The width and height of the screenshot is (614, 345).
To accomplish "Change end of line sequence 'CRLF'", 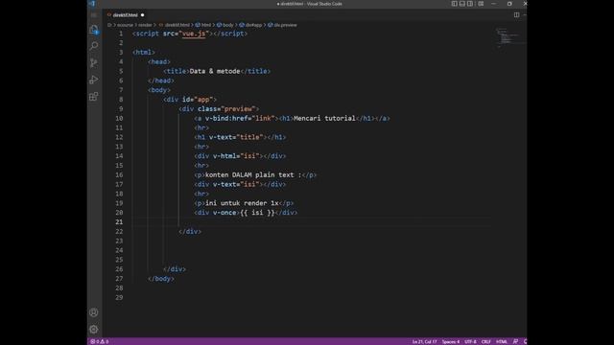I will (486, 341).
